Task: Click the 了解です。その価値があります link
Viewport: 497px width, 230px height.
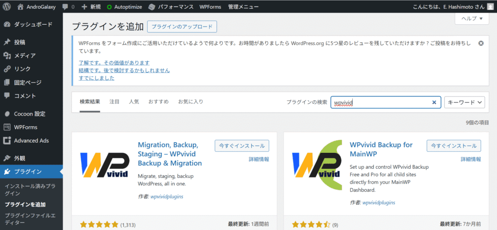Action: [x=114, y=63]
